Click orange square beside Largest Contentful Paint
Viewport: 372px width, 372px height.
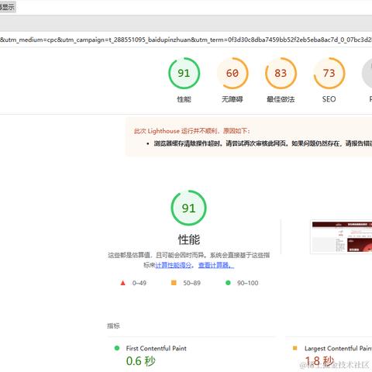point(294,348)
